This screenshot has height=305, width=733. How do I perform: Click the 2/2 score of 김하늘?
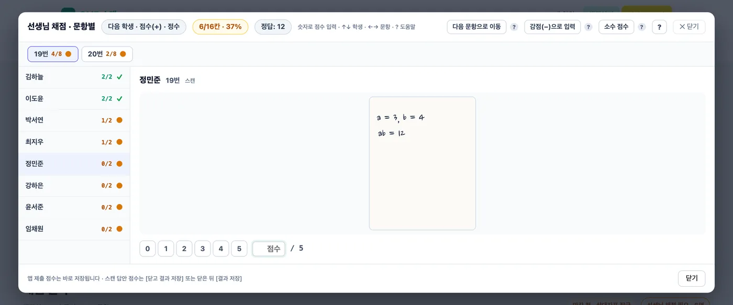107,77
